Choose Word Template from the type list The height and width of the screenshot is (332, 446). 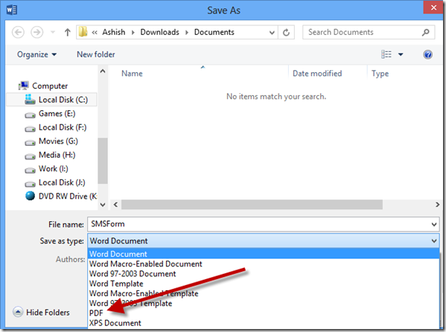pos(116,284)
